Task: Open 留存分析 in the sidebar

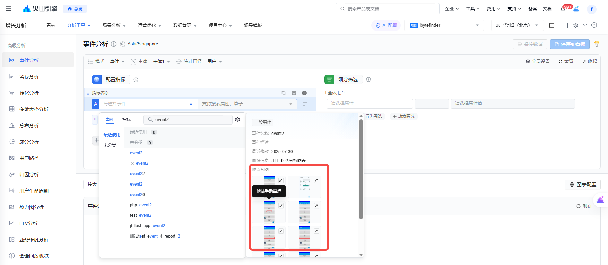Action: pos(29,77)
